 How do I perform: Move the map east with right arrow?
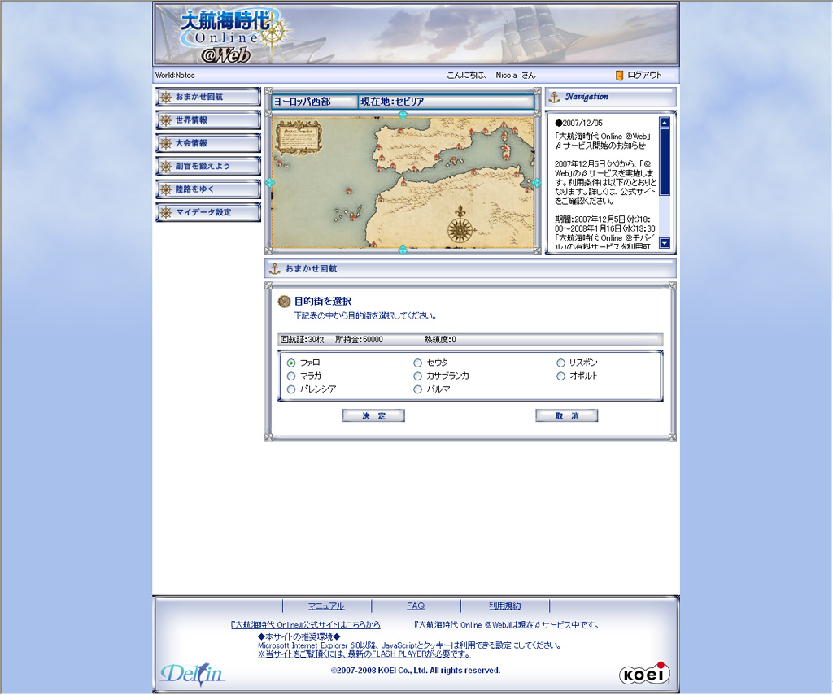pos(536,183)
